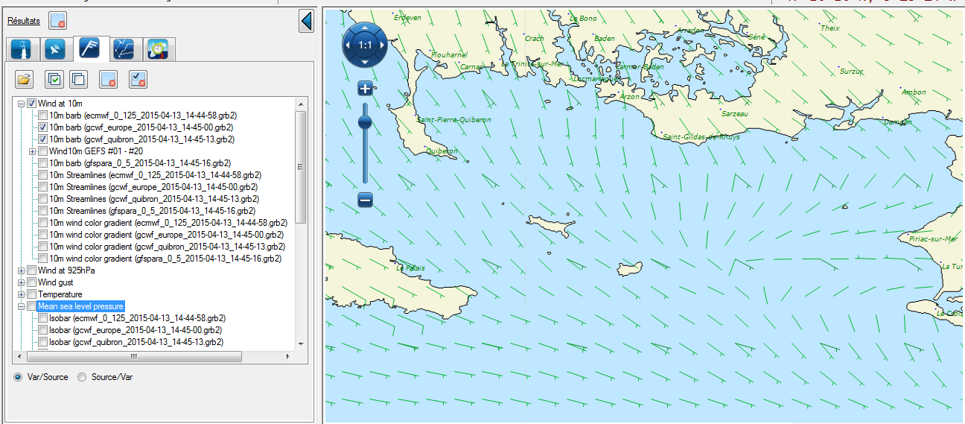This screenshot has width=965, height=424.
Task: Click the open GRIB file folder icon
Action: [25, 79]
